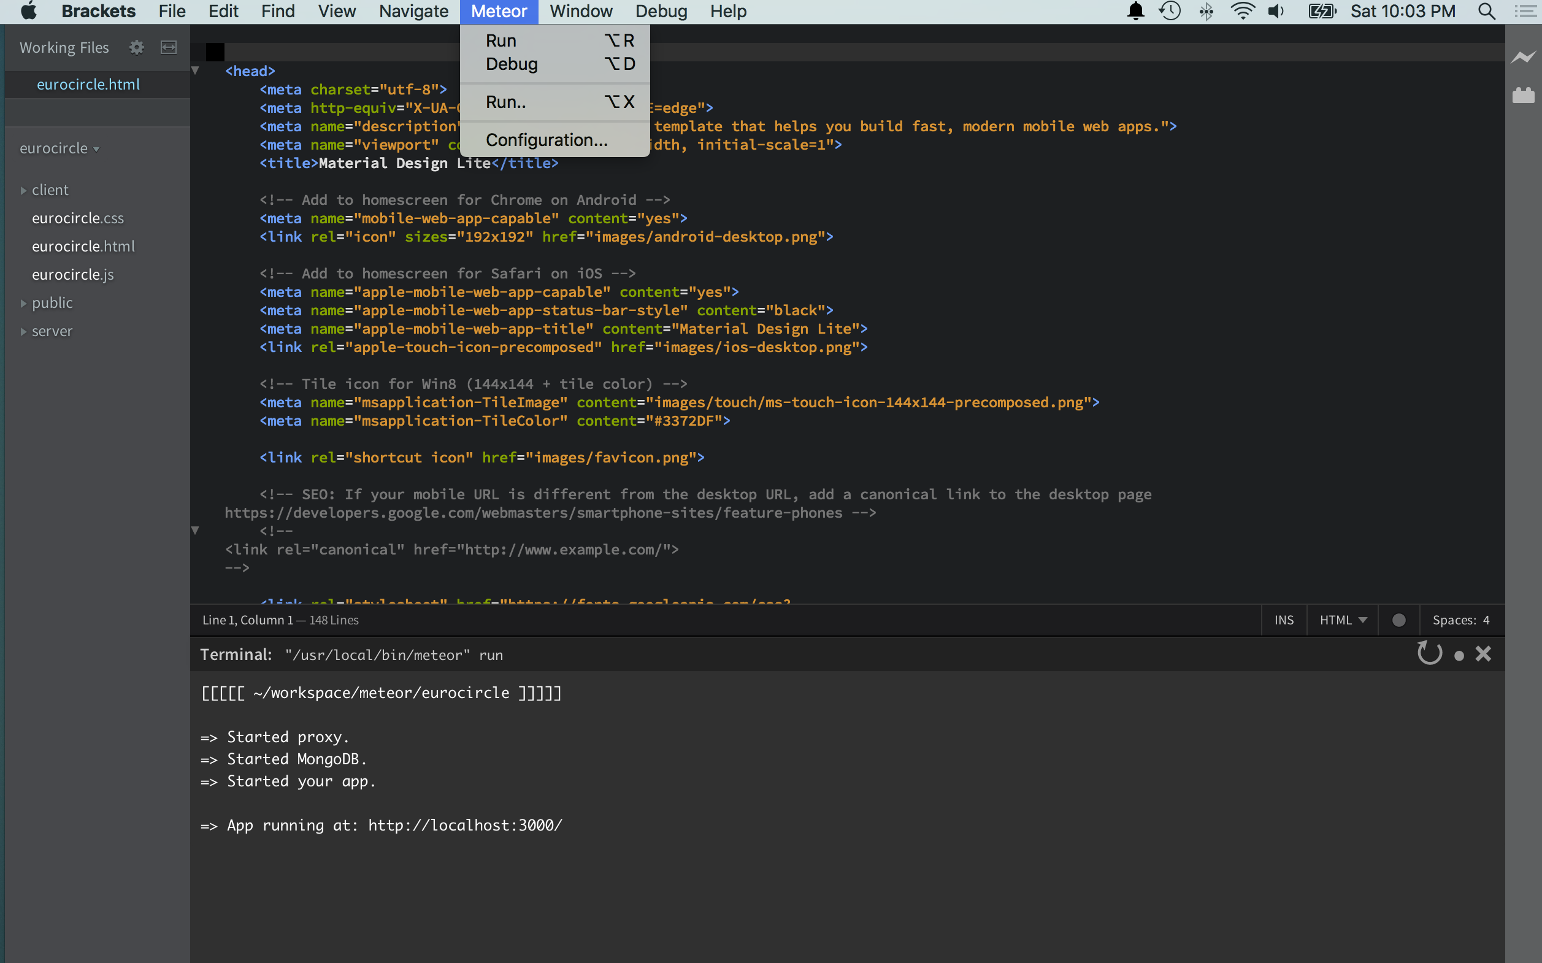Collapse the head tag fold arrow
1542x963 pixels.
[196, 70]
